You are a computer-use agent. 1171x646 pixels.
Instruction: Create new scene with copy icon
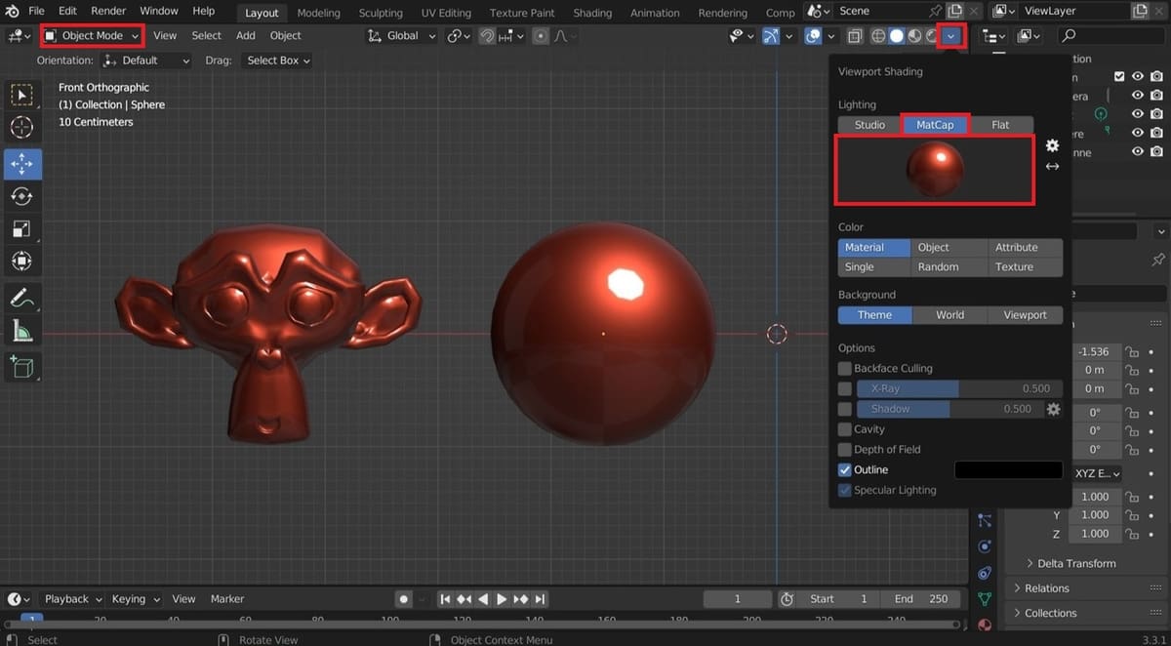[955, 12]
